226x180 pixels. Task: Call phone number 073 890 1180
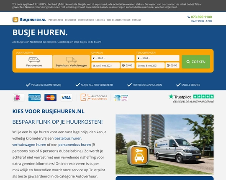200,17
